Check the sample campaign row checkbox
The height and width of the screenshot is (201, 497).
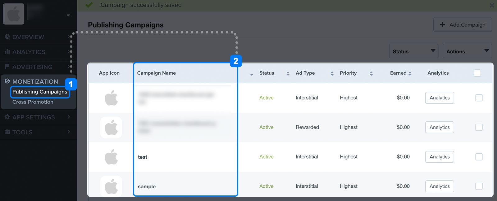tap(479, 186)
